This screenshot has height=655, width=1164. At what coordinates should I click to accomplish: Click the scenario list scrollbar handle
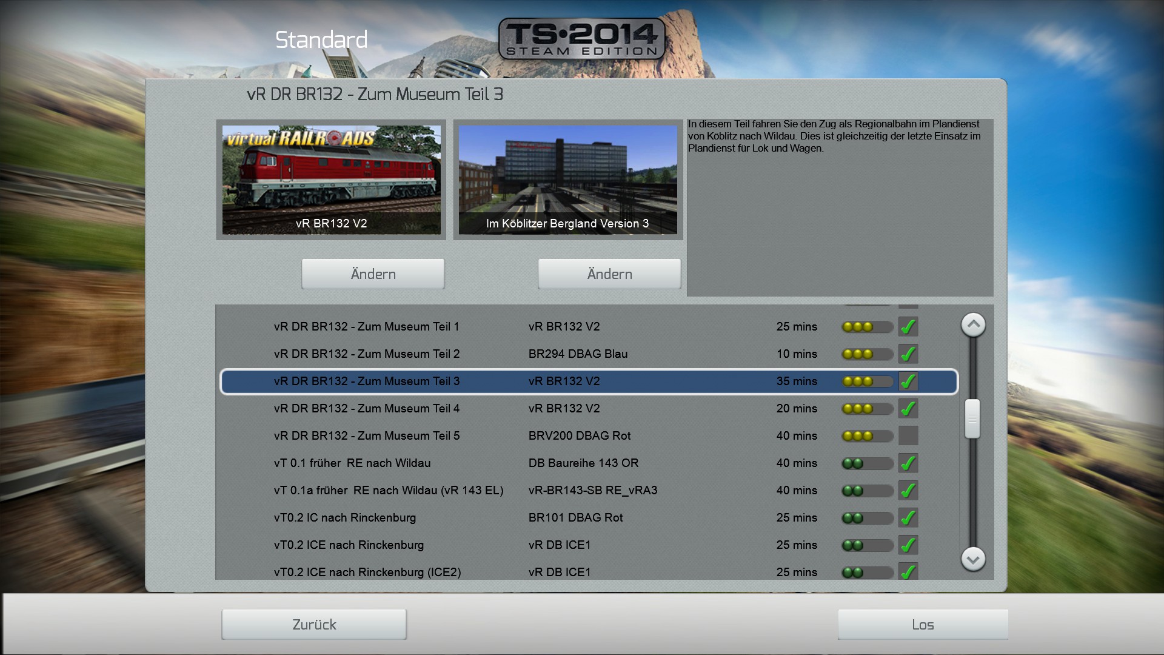click(x=972, y=418)
